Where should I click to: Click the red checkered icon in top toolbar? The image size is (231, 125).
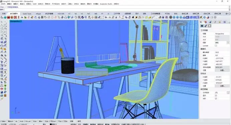(x=15, y=17)
